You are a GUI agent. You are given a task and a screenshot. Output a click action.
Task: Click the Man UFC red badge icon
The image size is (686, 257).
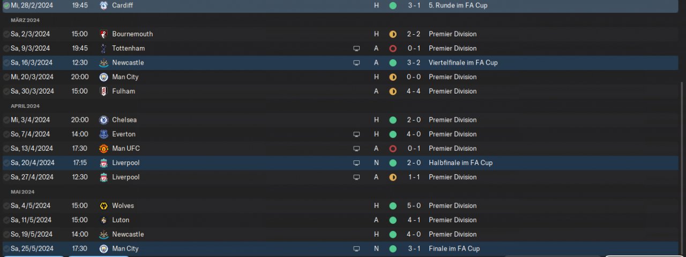(103, 149)
